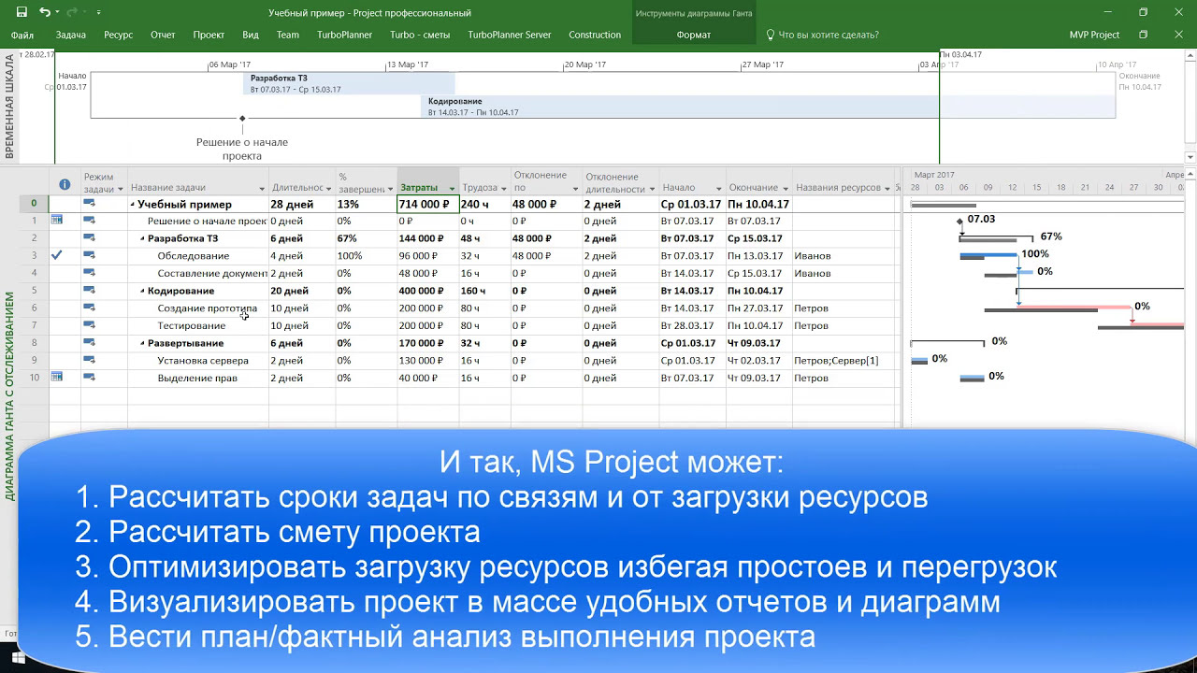1197x673 pixels.
Task: Select the Тестирование task name cell
Action: (x=198, y=325)
